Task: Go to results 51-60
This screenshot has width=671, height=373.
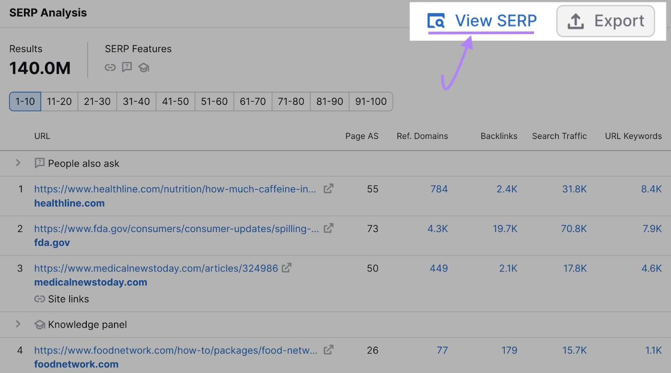Action: click(214, 102)
